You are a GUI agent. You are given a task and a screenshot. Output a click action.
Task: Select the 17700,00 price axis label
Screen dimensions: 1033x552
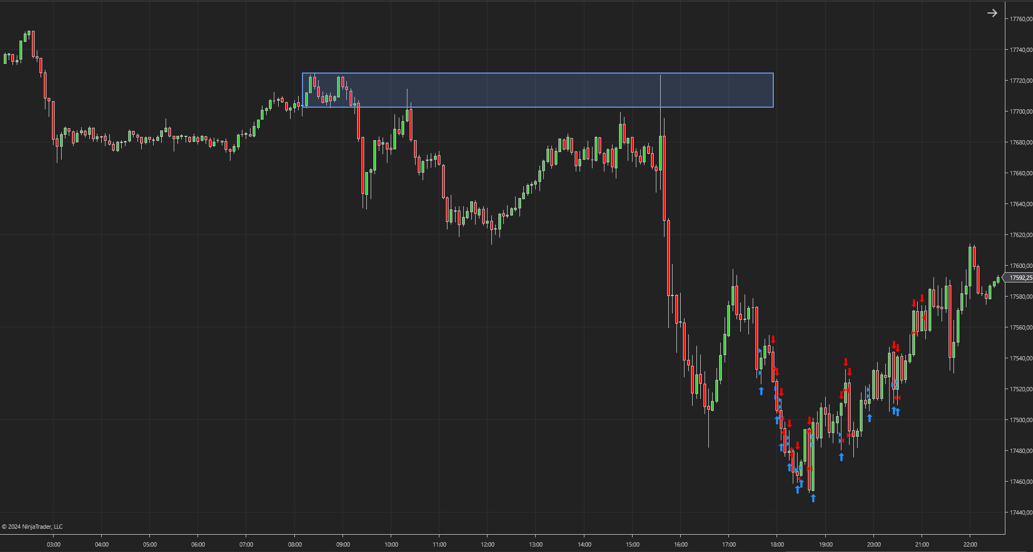tap(1021, 111)
